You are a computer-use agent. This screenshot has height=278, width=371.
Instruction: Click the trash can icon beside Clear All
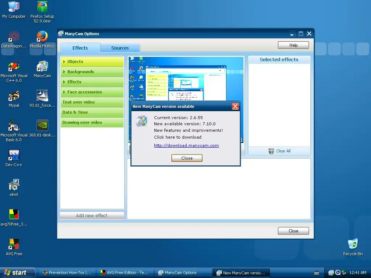click(x=271, y=151)
